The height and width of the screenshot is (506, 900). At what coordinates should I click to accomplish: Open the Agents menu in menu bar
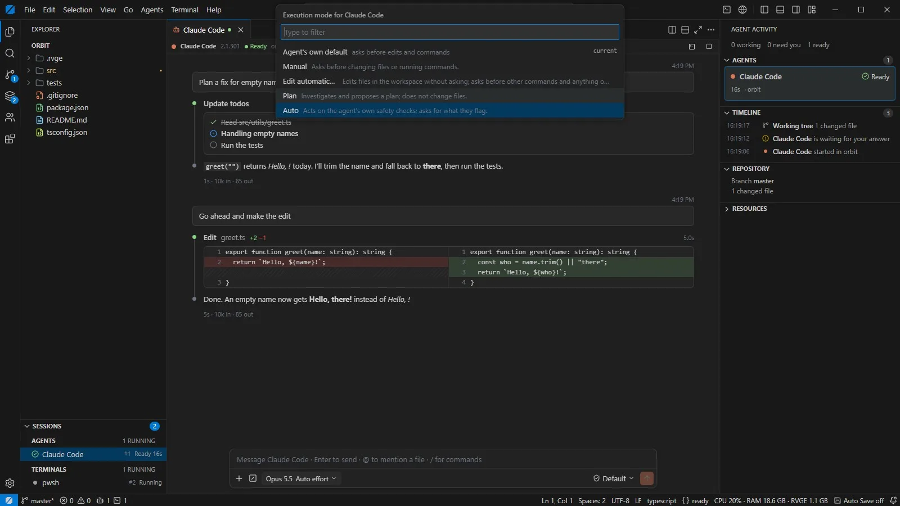(x=152, y=10)
